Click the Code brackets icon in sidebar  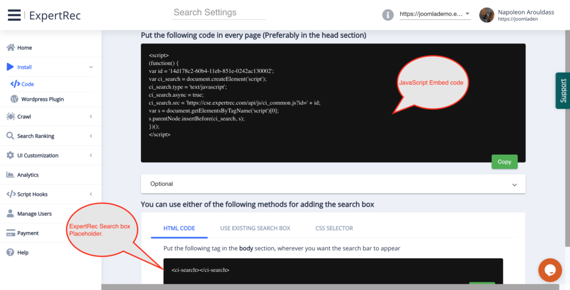pyautogui.click(x=15, y=84)
